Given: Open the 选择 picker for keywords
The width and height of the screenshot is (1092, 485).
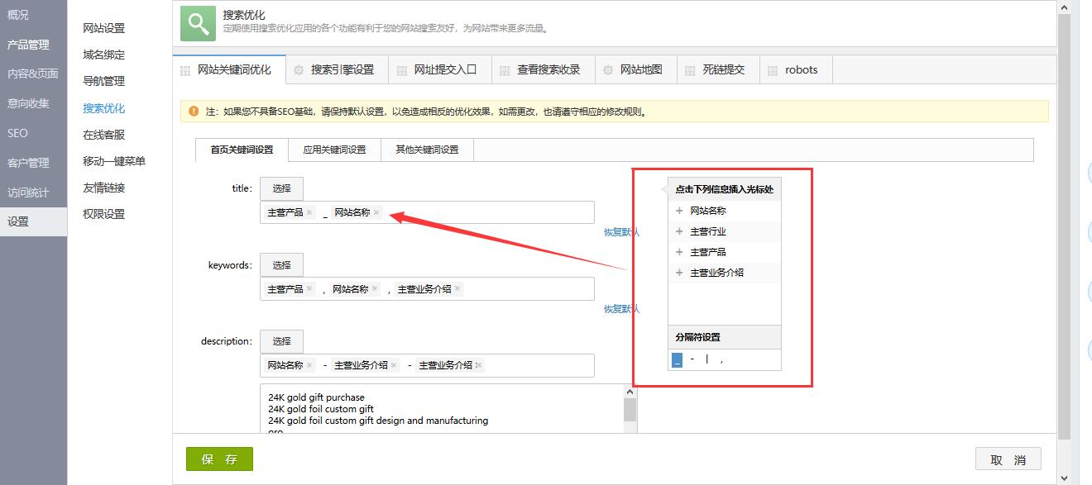Looking at the screenshot, I should pos(281,265).
